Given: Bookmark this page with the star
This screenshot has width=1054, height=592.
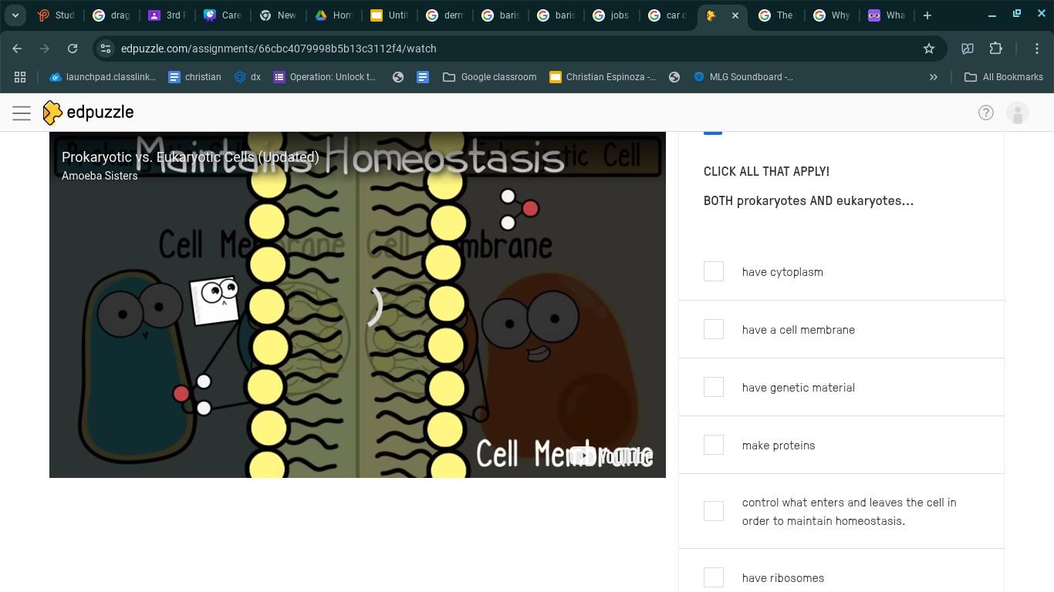Looking at the screenshot, I should coord(929,49).
